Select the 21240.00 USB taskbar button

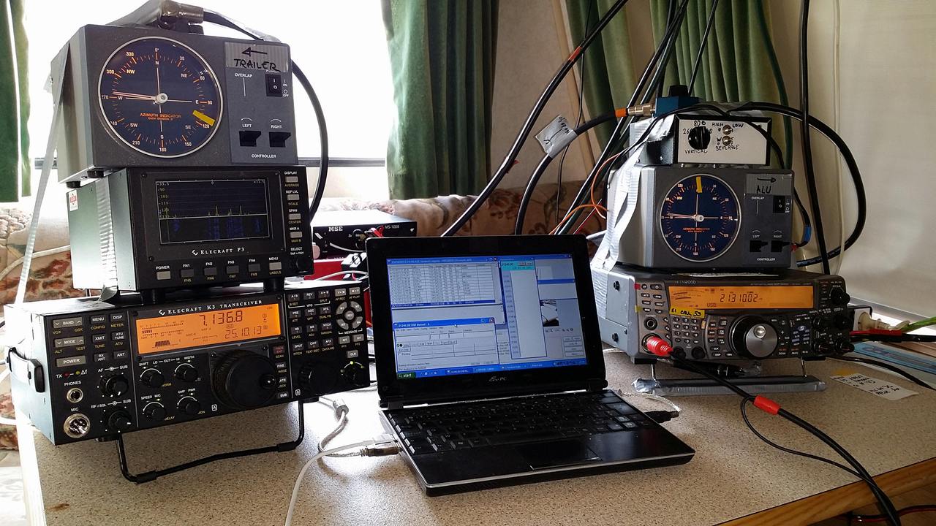tap(458, 371)
